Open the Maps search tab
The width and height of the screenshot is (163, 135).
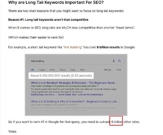[73, 70]
